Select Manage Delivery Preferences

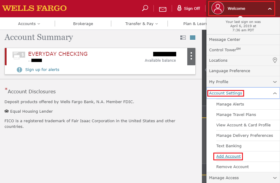245,136
